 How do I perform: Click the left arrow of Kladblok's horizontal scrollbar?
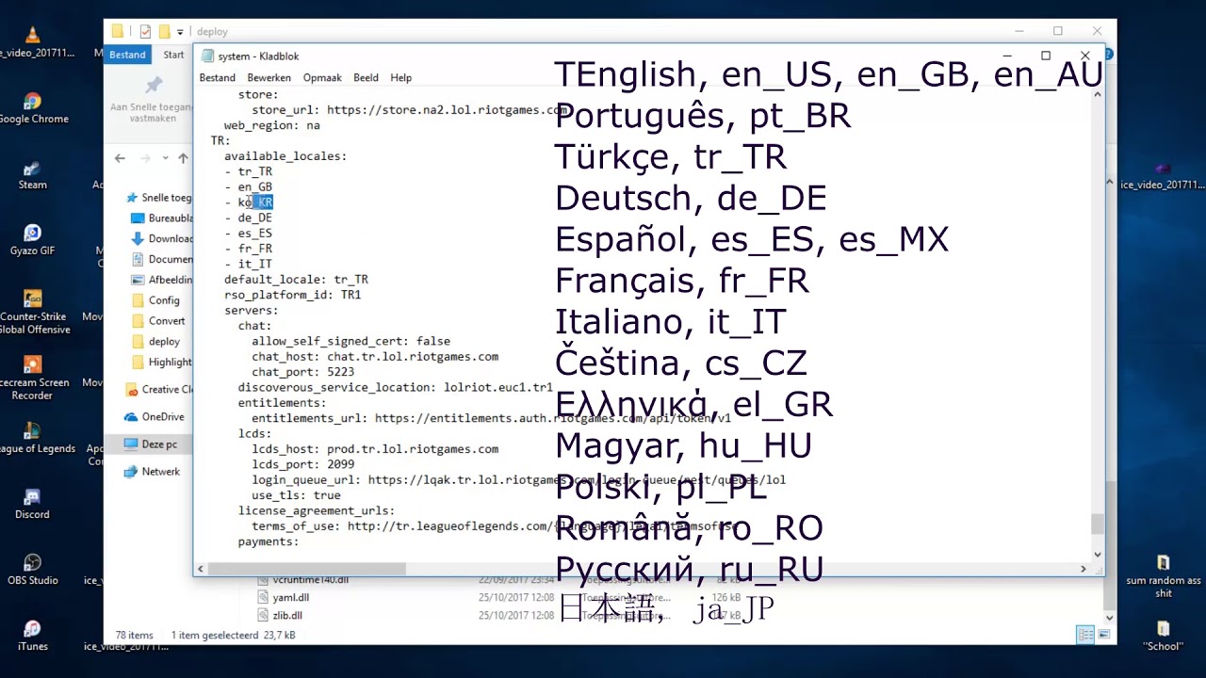coord(201,569)
